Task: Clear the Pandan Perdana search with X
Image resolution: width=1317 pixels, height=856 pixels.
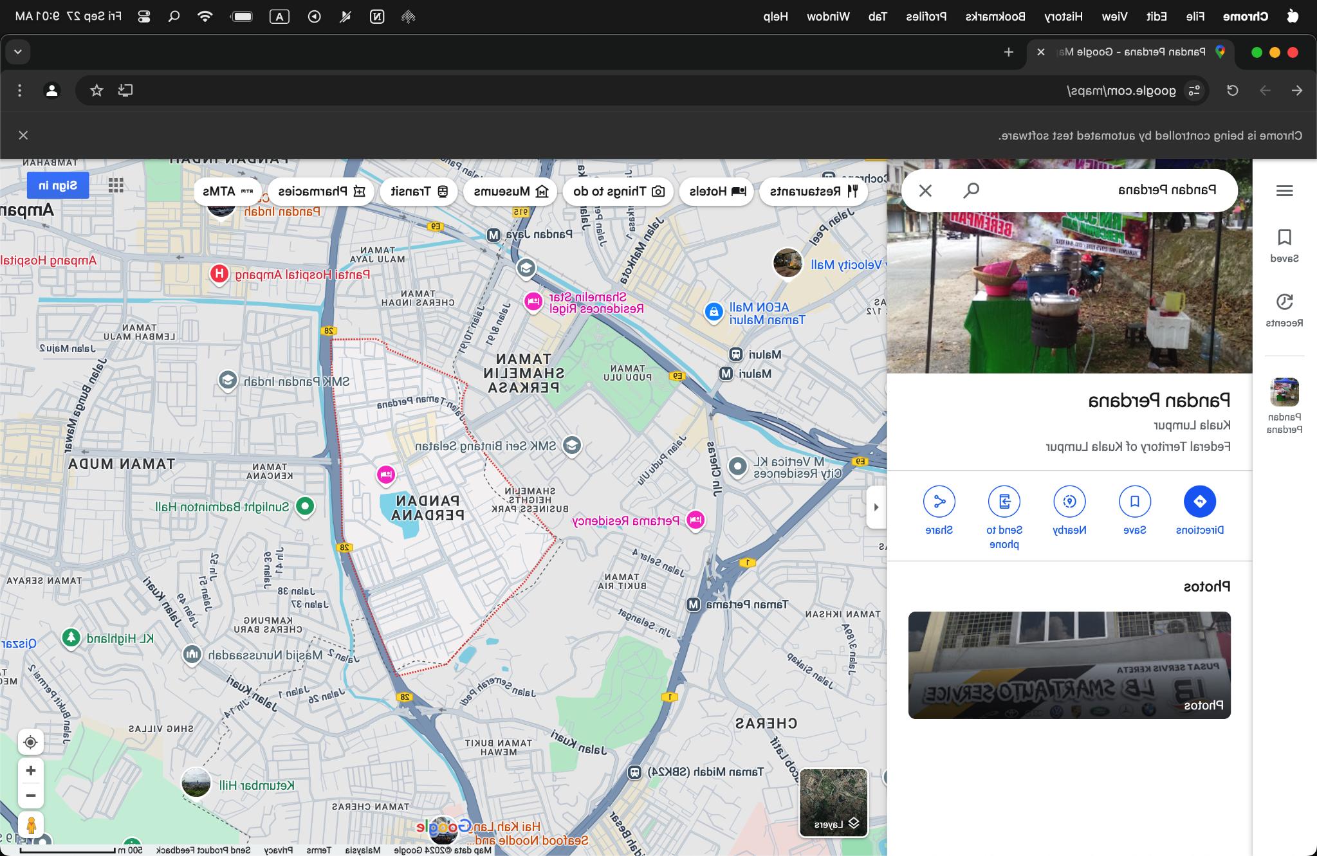Action: (925, 190)
